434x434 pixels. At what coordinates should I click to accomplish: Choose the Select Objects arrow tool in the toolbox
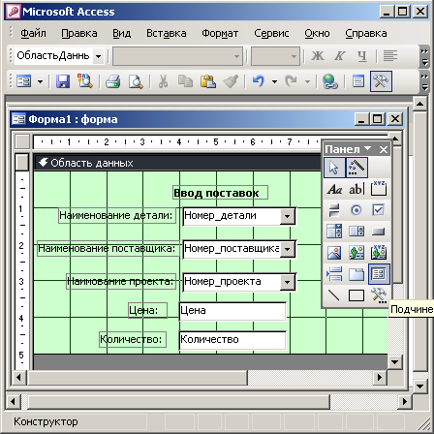334,168
